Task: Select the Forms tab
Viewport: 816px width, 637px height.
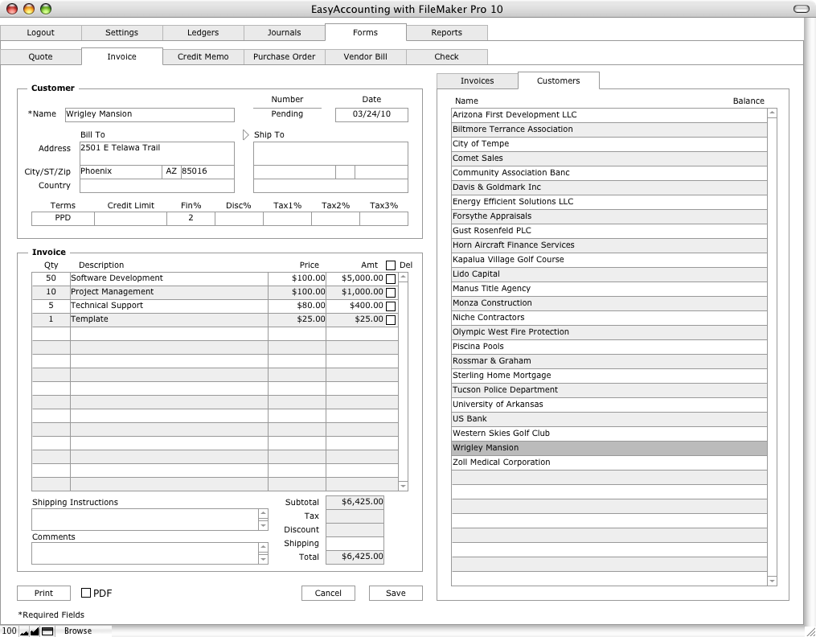Action: (365, 32)
